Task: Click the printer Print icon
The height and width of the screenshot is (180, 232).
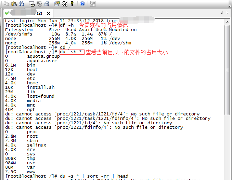Action: coord(47,4)
